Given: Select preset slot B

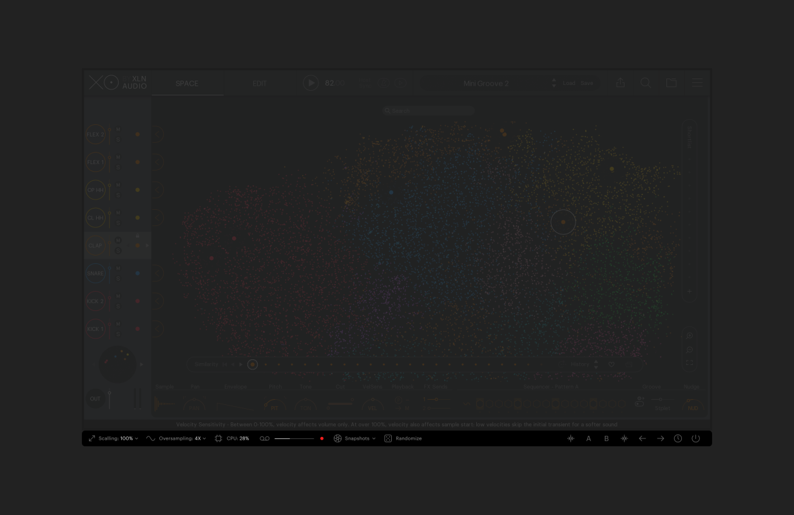Looking at the screenshot, I should tap(606, 438).
